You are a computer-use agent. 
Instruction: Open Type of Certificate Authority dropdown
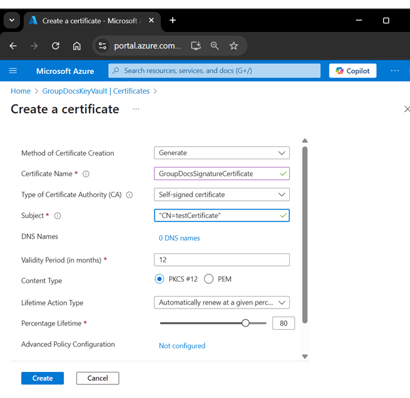(221, 194)
